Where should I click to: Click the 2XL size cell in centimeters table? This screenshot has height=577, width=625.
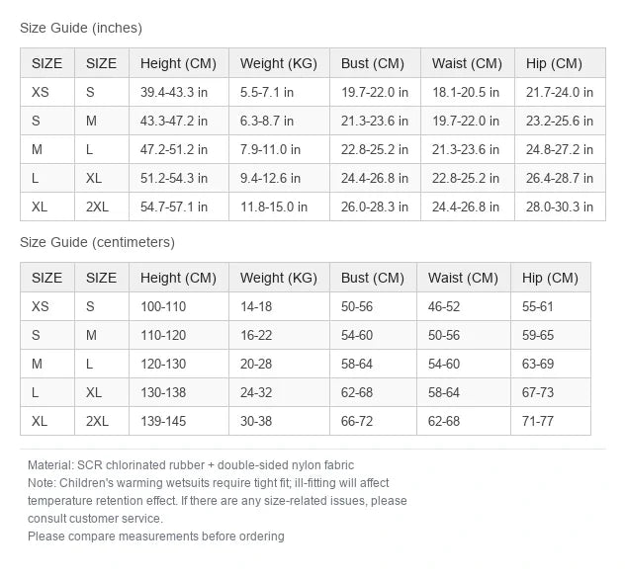(102, 421)
